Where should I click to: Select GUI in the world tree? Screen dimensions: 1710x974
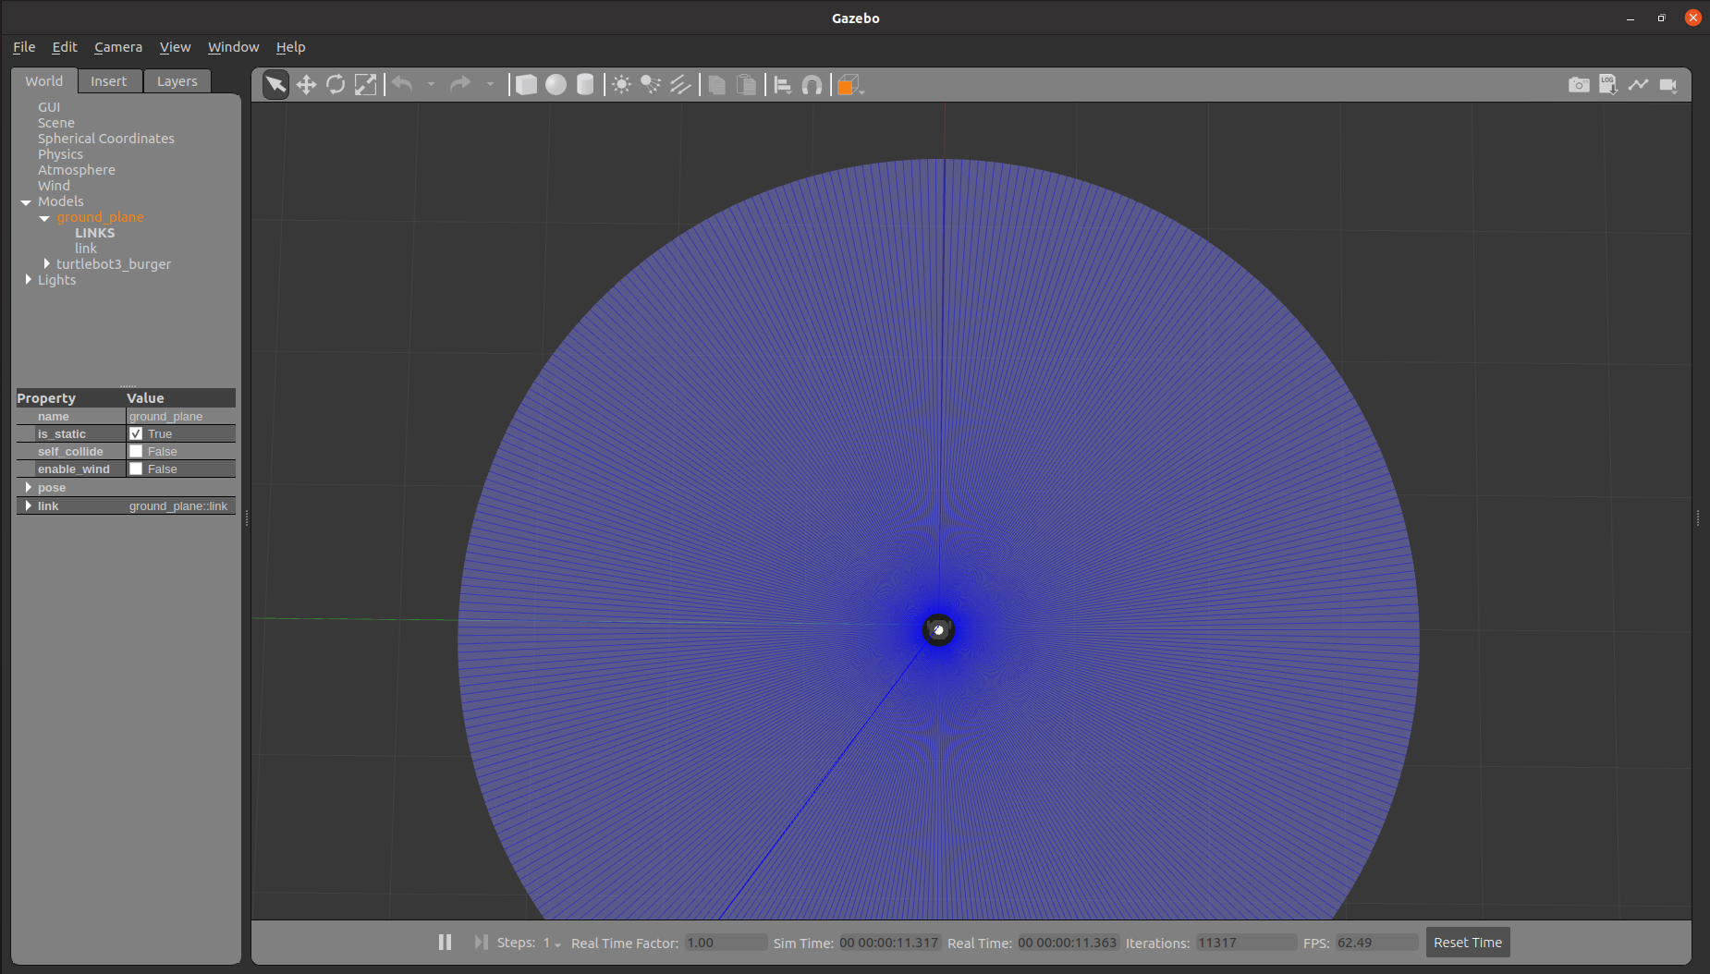(49, 107)
